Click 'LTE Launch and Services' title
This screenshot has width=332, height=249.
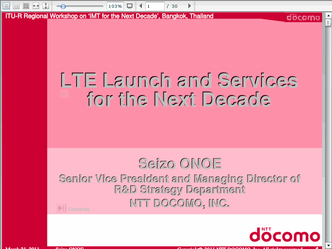pyautogui.click(x=179, y=80)
